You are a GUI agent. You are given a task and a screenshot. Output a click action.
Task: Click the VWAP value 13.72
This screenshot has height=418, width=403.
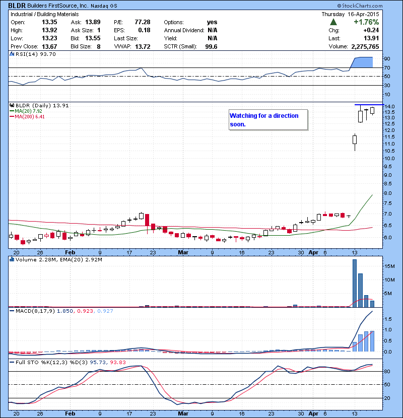coord(143,47)
